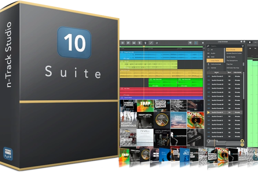Screen dimensions: 258x172
Task: Click the filter funnel icon in the Loop browser
Action: [x=243, y=46]
